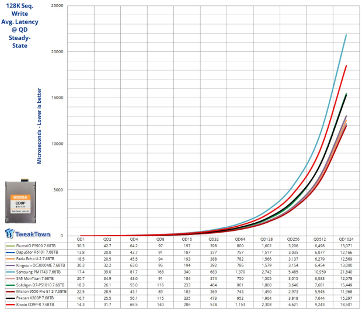362x332 pixels.
Task: Click the Micron QD8 value 89
Action: point(160,292)
